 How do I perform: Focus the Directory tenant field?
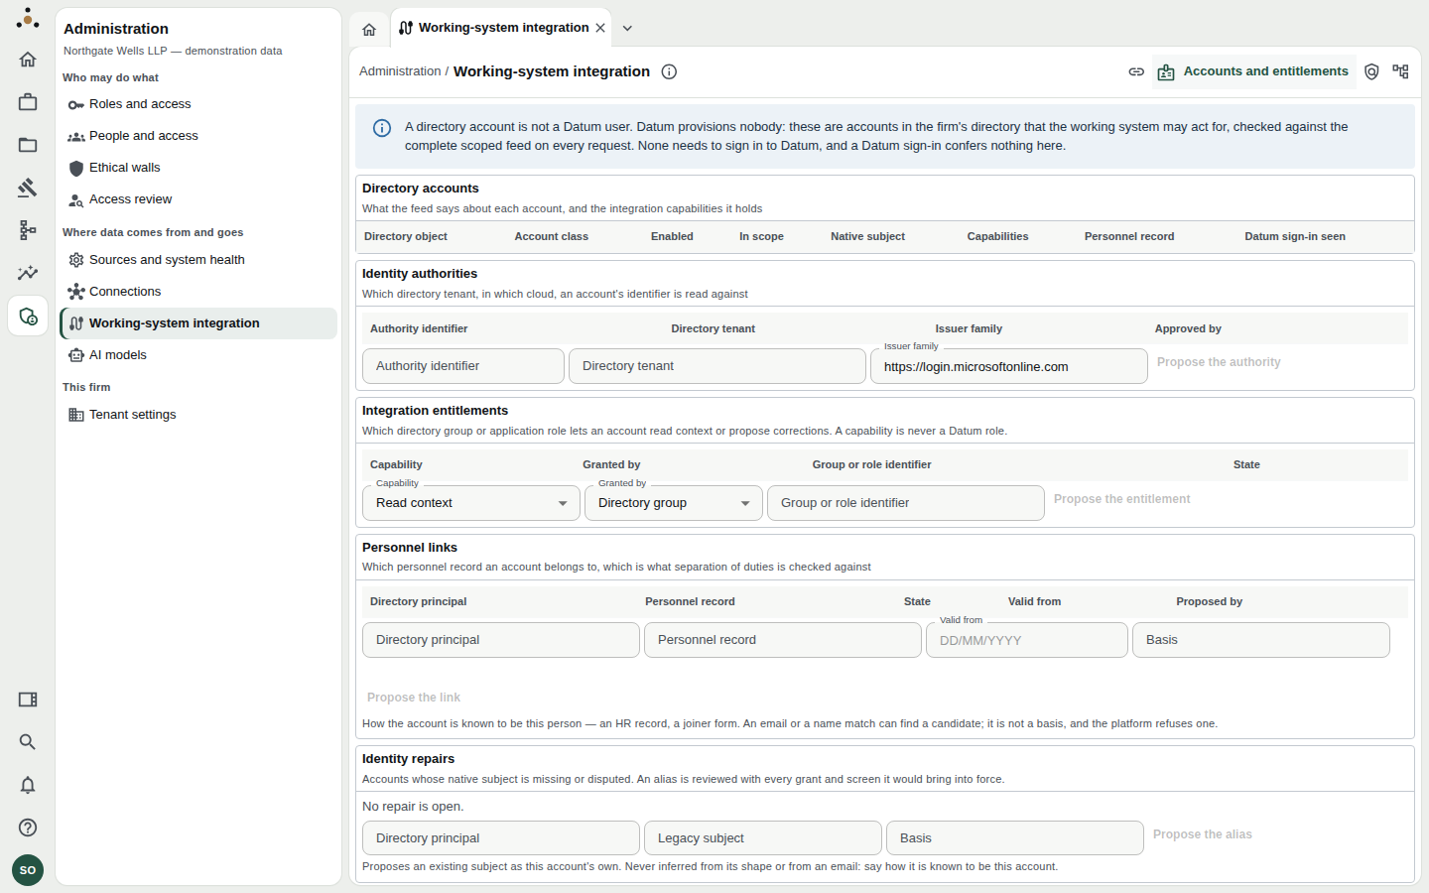[717, 366]
